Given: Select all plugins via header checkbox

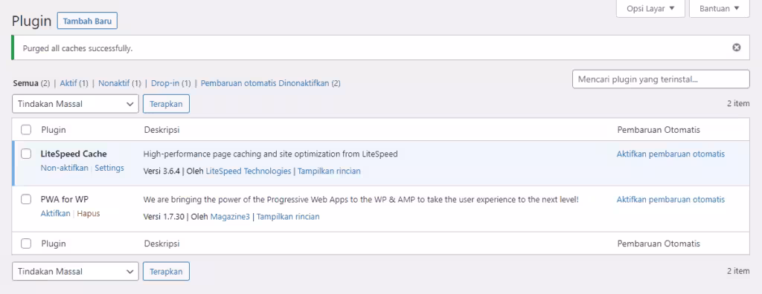Looking at the screenshot, I should [x=26, y=130].
